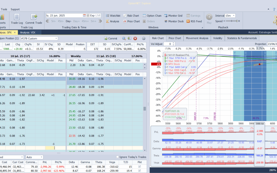This screenshot has height=173, width=277.
Task: Collapse the ribbon with the arrow
Action: point(269,9)
